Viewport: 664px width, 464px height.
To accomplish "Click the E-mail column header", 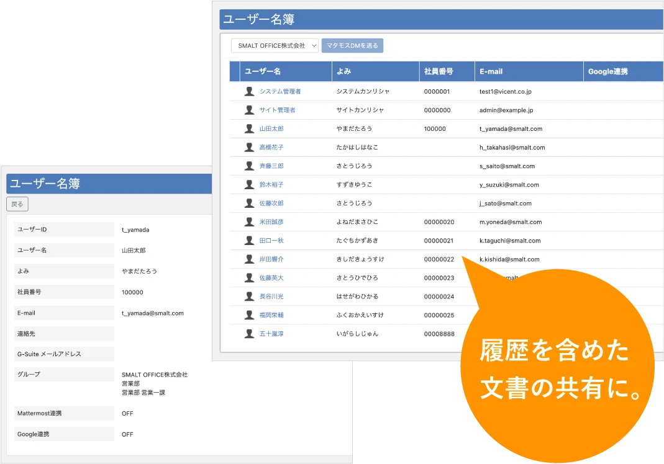I will pyautogui.click(x=491, y=71).
